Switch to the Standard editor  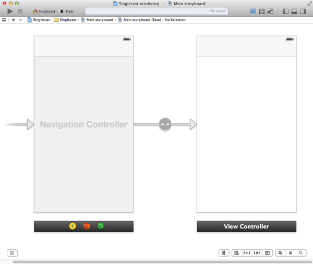pyautogui.click(x=253, y=12)
